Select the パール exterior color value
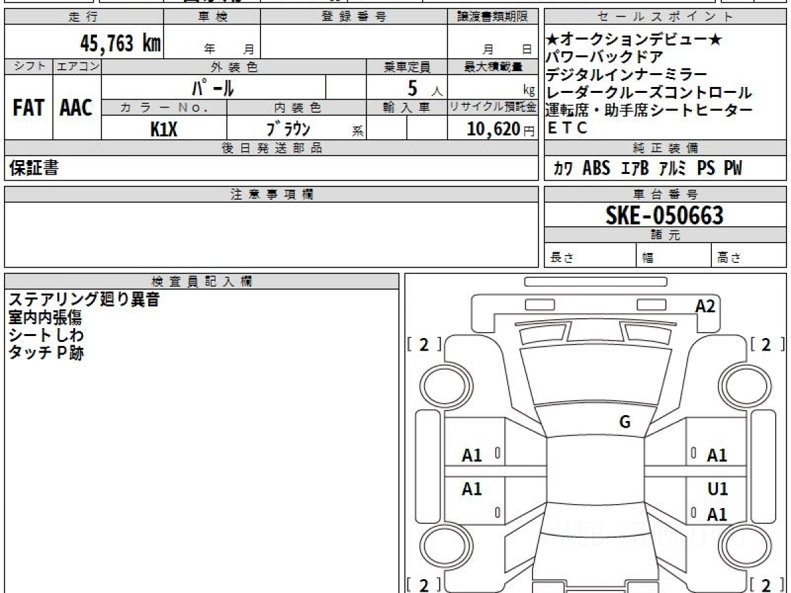Viewport: 791px width, 593px height. [213, 87]
